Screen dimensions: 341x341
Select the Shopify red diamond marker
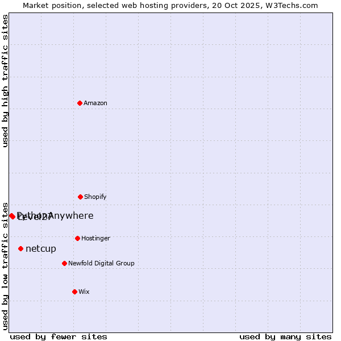click(80, 197)
